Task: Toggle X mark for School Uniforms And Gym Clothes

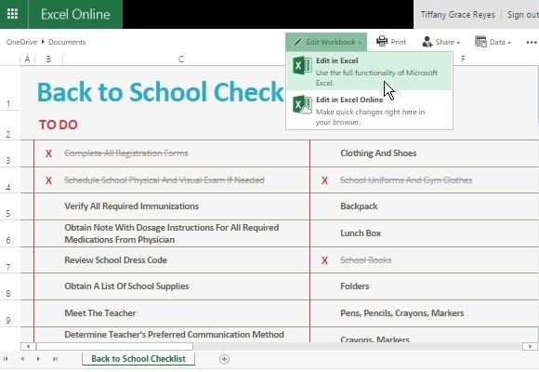Action: [x=324, y=180]
